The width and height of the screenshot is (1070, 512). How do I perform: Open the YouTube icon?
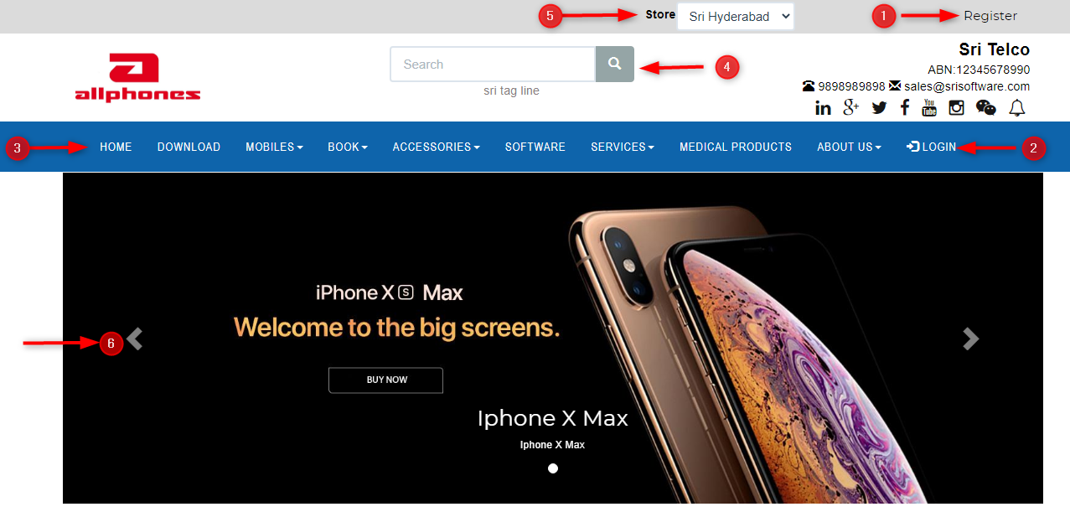point(929,107)
